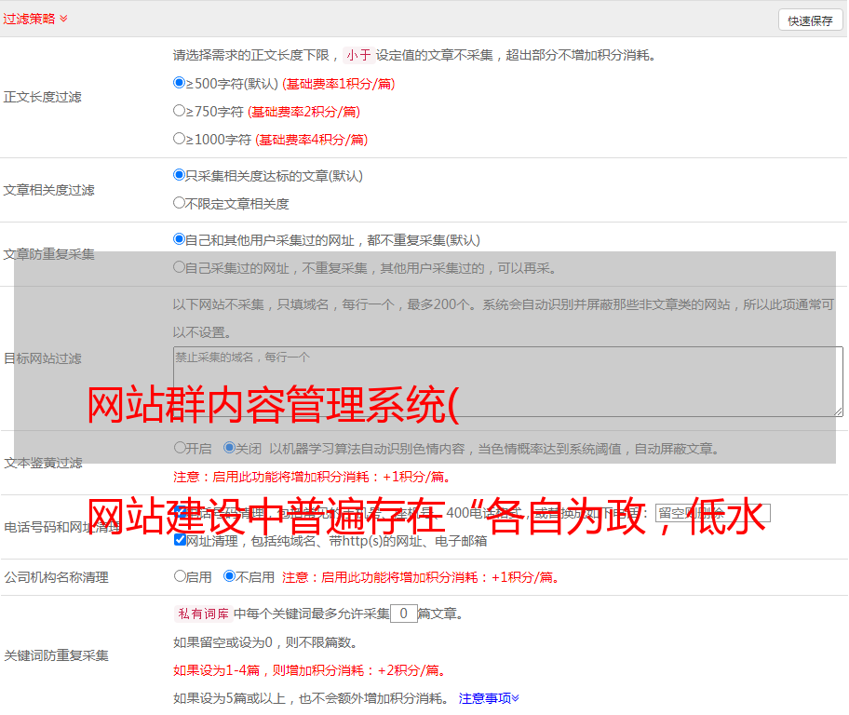849x715 pixels.
Task: Set 文本鉴黄过滤 to 关闭
Action: tap(229, 448)
